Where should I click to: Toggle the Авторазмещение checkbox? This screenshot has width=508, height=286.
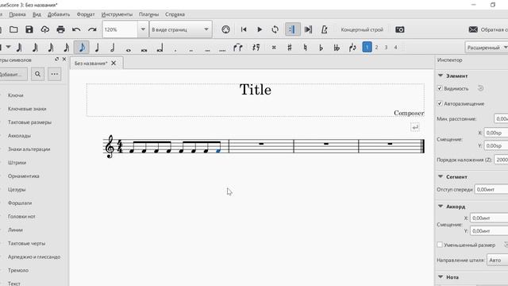tap(440, 103)
